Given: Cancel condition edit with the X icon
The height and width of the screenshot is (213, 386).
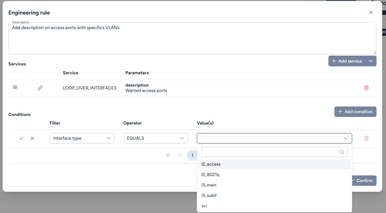Looking at the screenshot, I should pyautogui.click(x=32, y=138).
